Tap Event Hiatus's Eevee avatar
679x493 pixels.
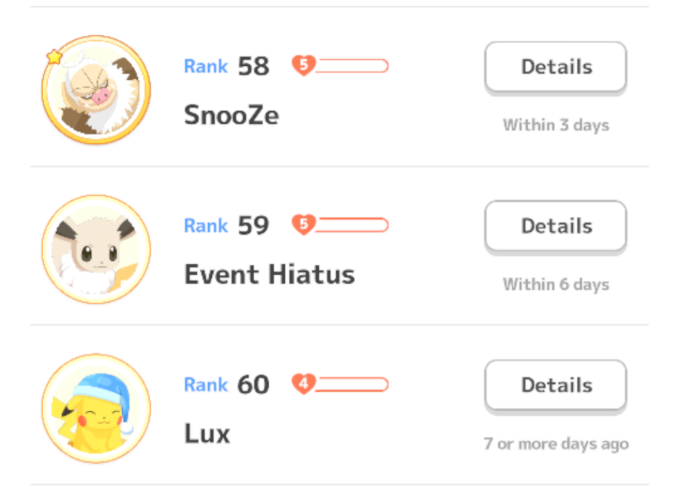point(96,249)
